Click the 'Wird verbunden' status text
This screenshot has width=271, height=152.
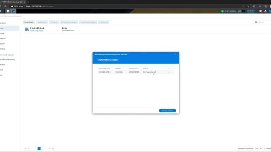coord(37,31)
